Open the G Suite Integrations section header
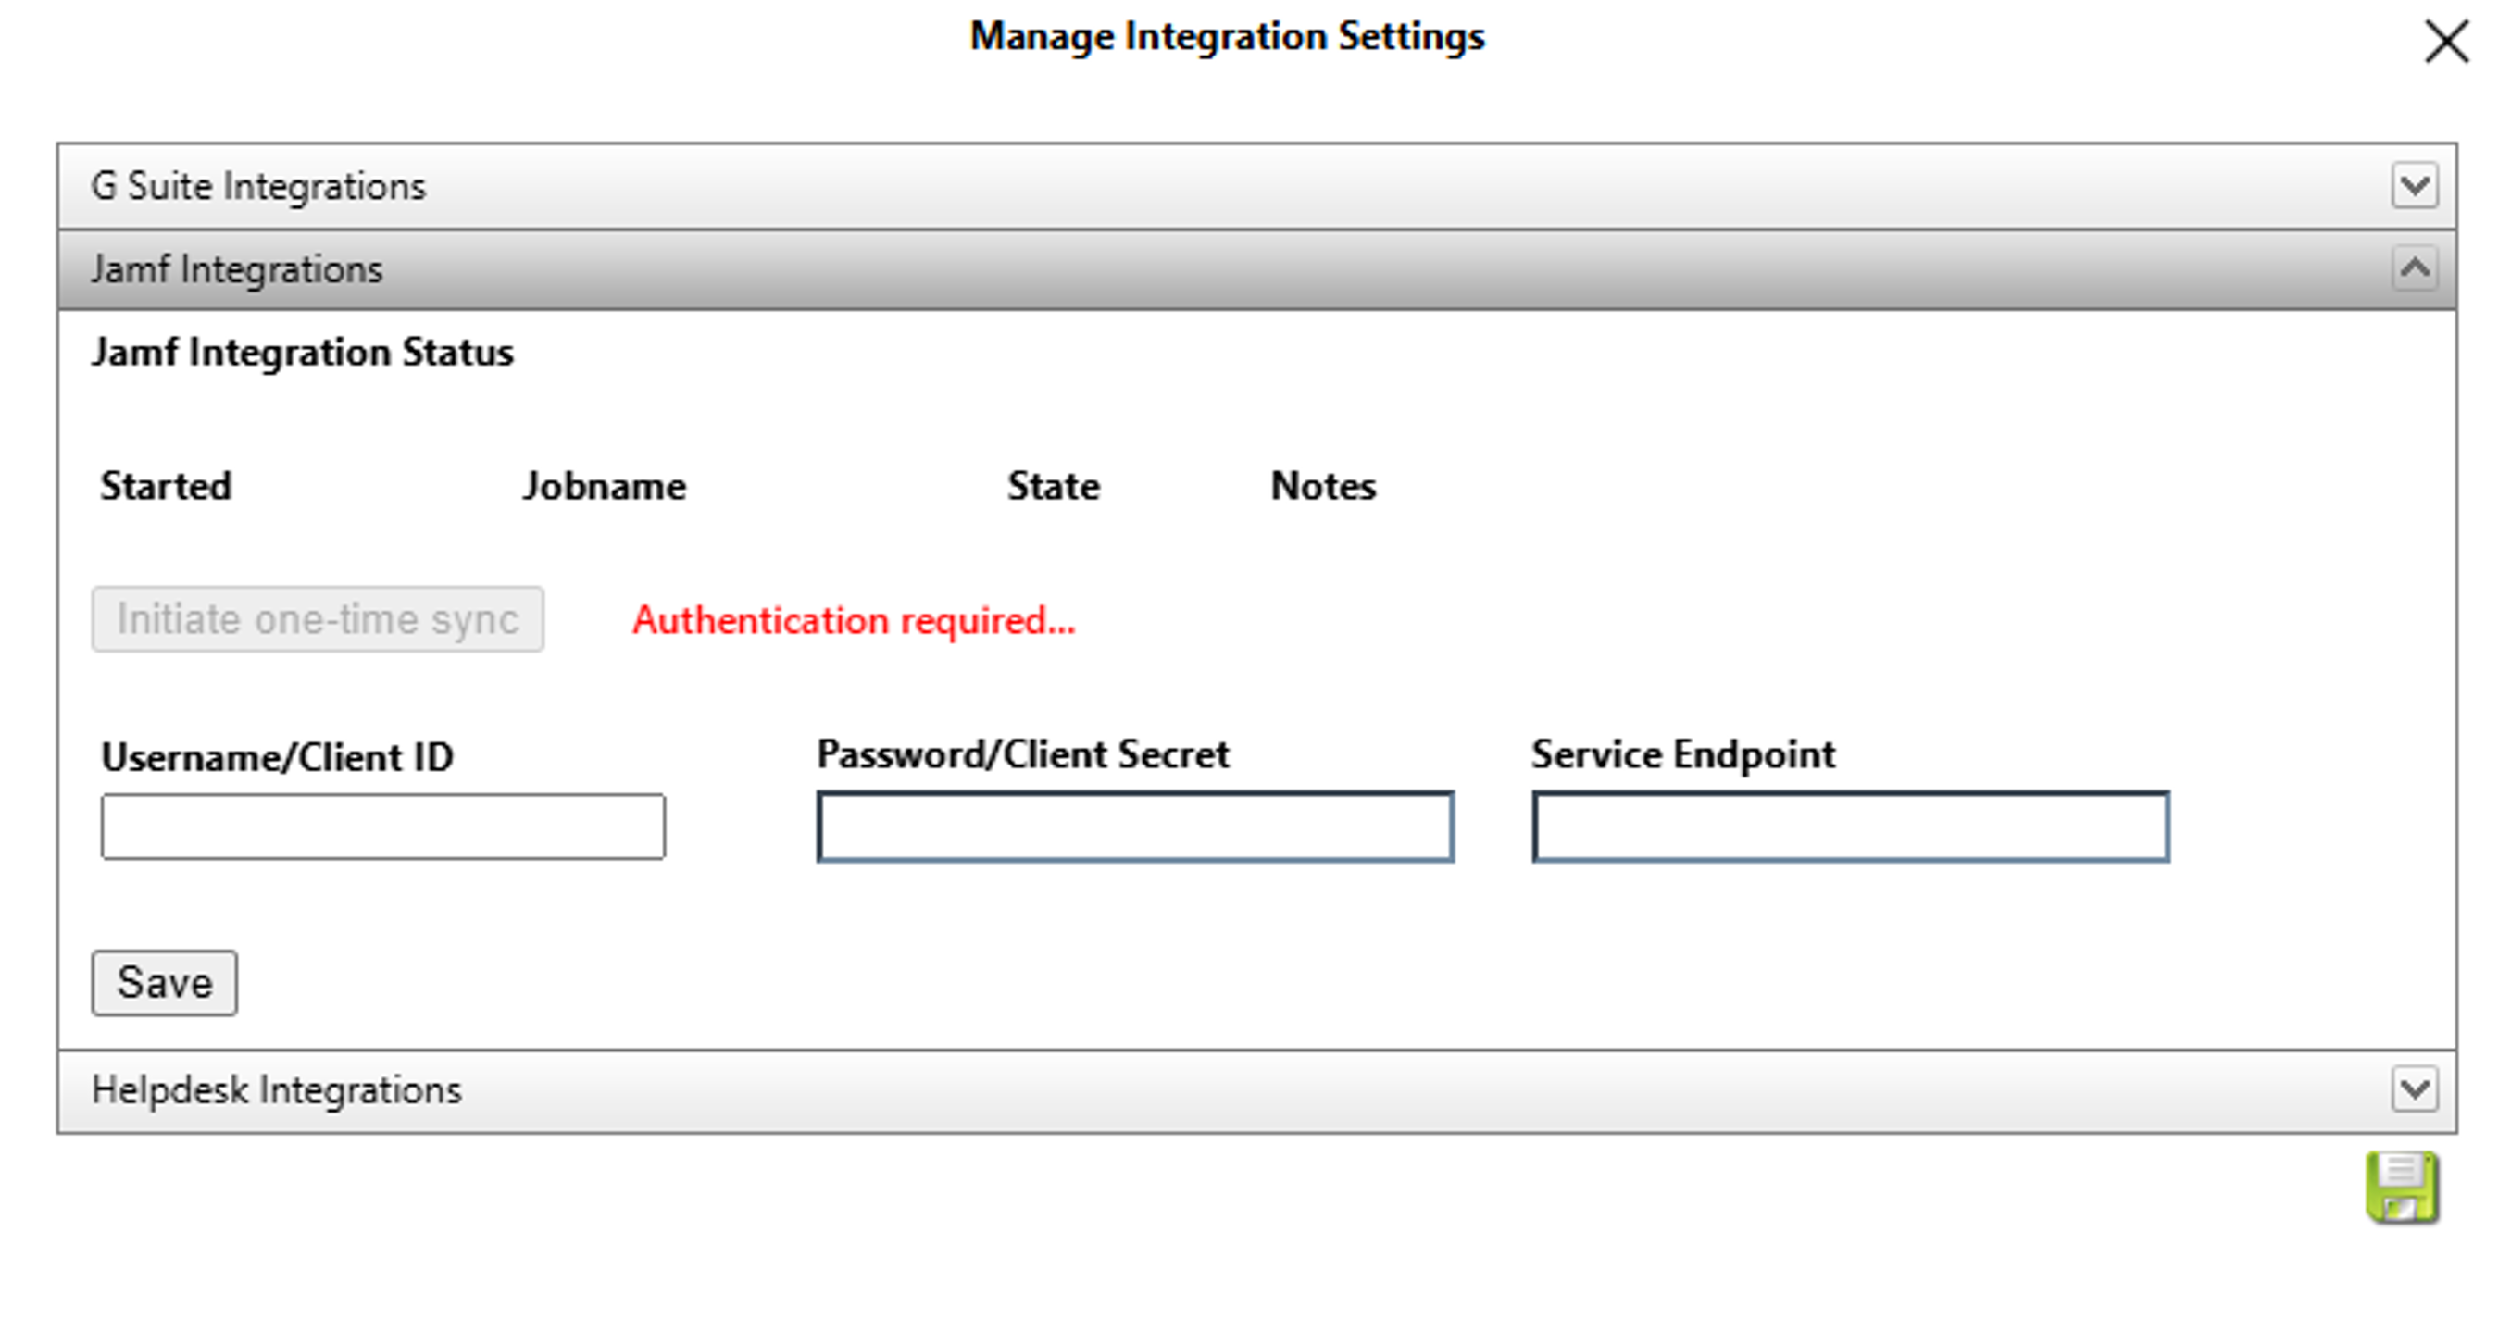This screenshot has height=1331, width=2511. pos(1256,186)
